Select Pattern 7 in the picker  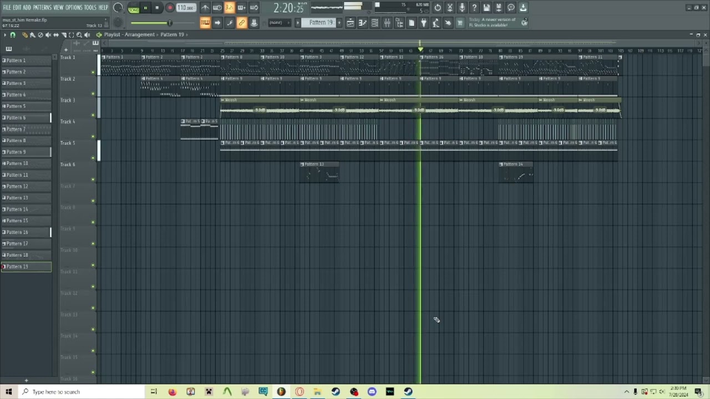click(26, 129)
